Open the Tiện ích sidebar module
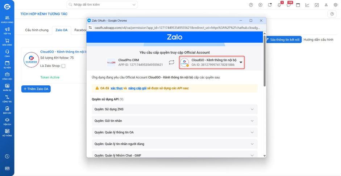The image size is (341, 176). [x=7, y=121]
